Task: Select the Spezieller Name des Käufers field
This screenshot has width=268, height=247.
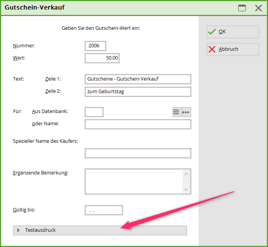Action: 138,153
